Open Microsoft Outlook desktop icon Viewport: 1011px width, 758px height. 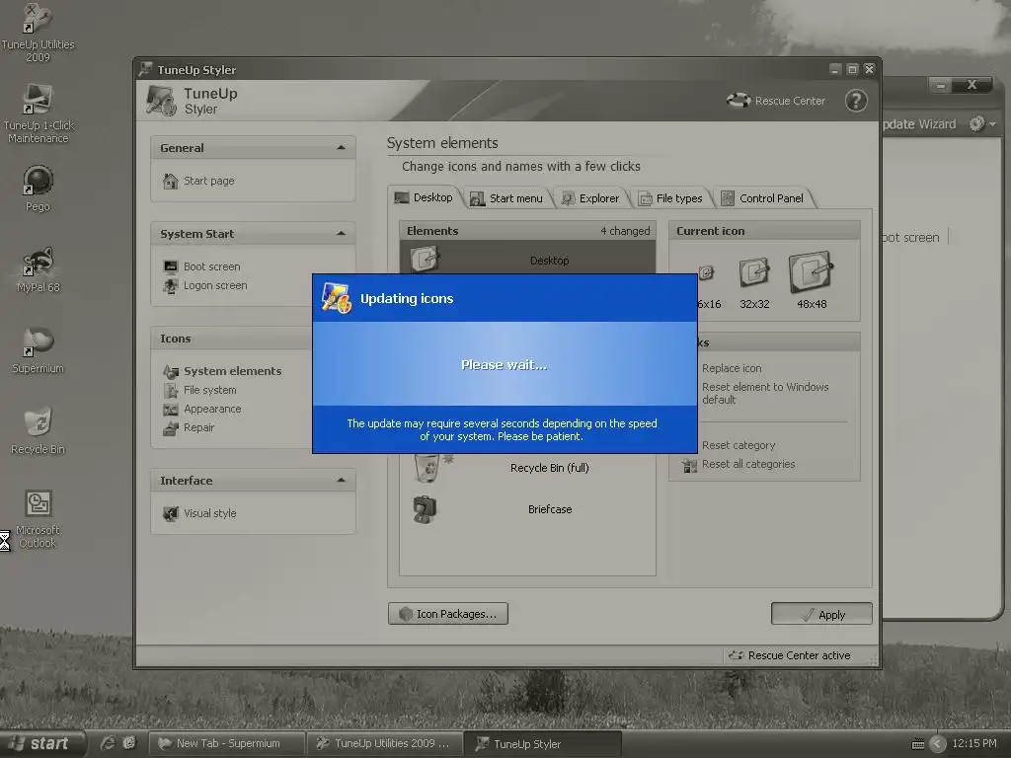(38, 519)
